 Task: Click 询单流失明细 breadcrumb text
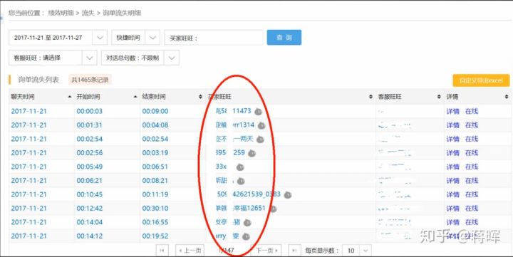[122, 13]
